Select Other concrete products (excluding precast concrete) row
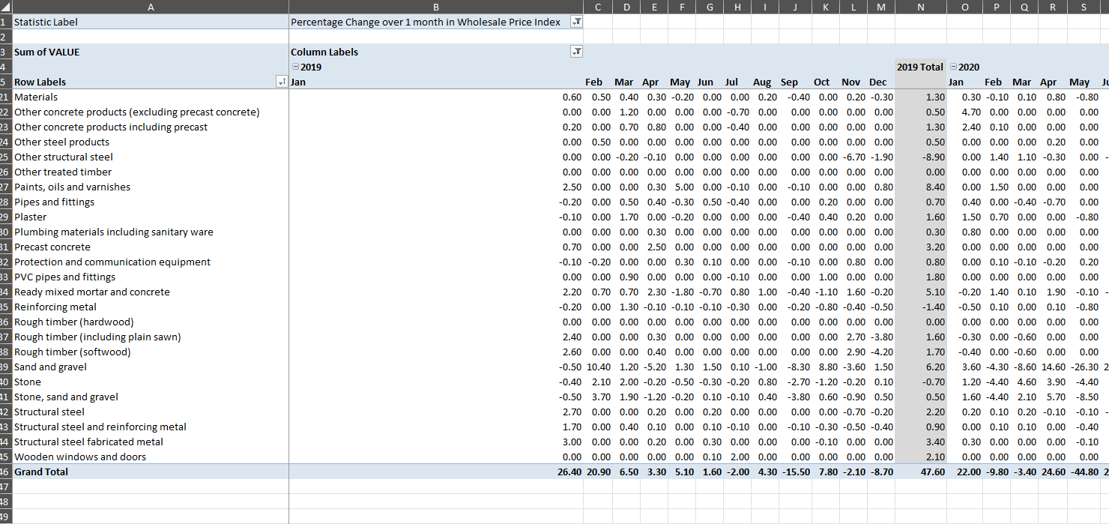 (137, 112)
